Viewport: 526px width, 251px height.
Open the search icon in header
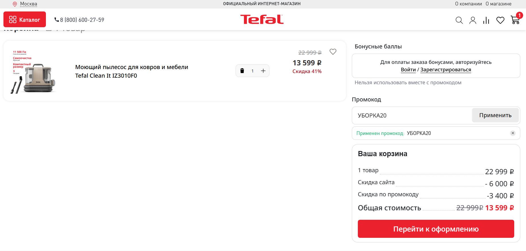(x=459, y=20)
